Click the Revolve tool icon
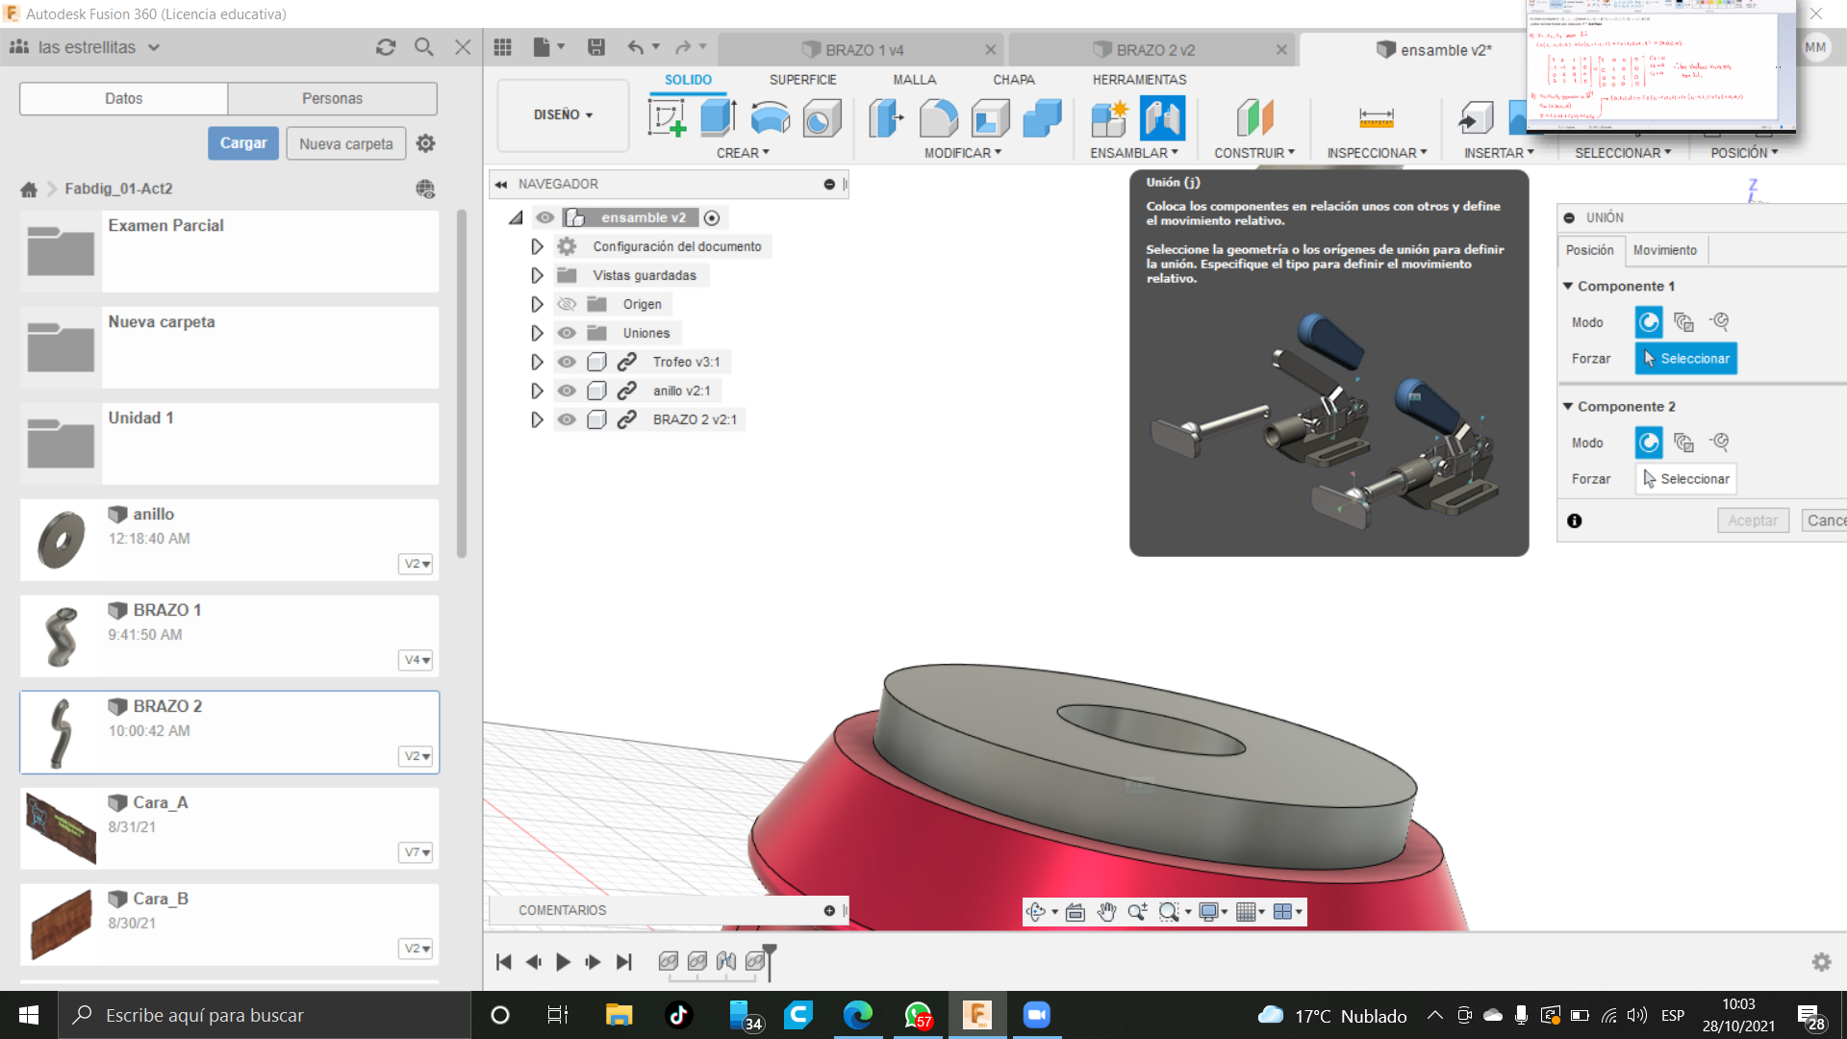Screen dimensions: 1847x1039 click(x=770, y=118)
